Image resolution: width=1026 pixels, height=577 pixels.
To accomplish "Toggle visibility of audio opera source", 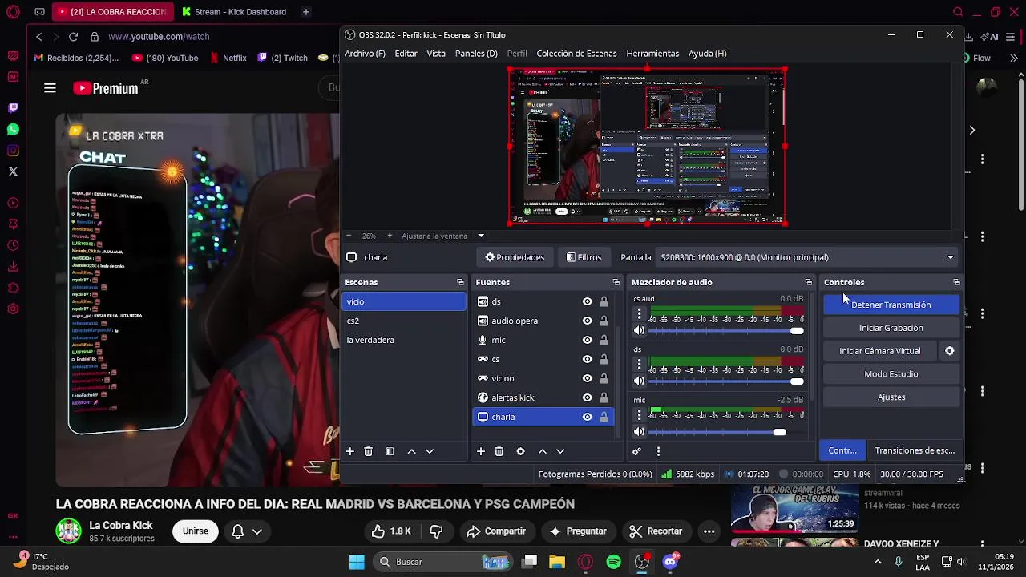I will point(587,321).
